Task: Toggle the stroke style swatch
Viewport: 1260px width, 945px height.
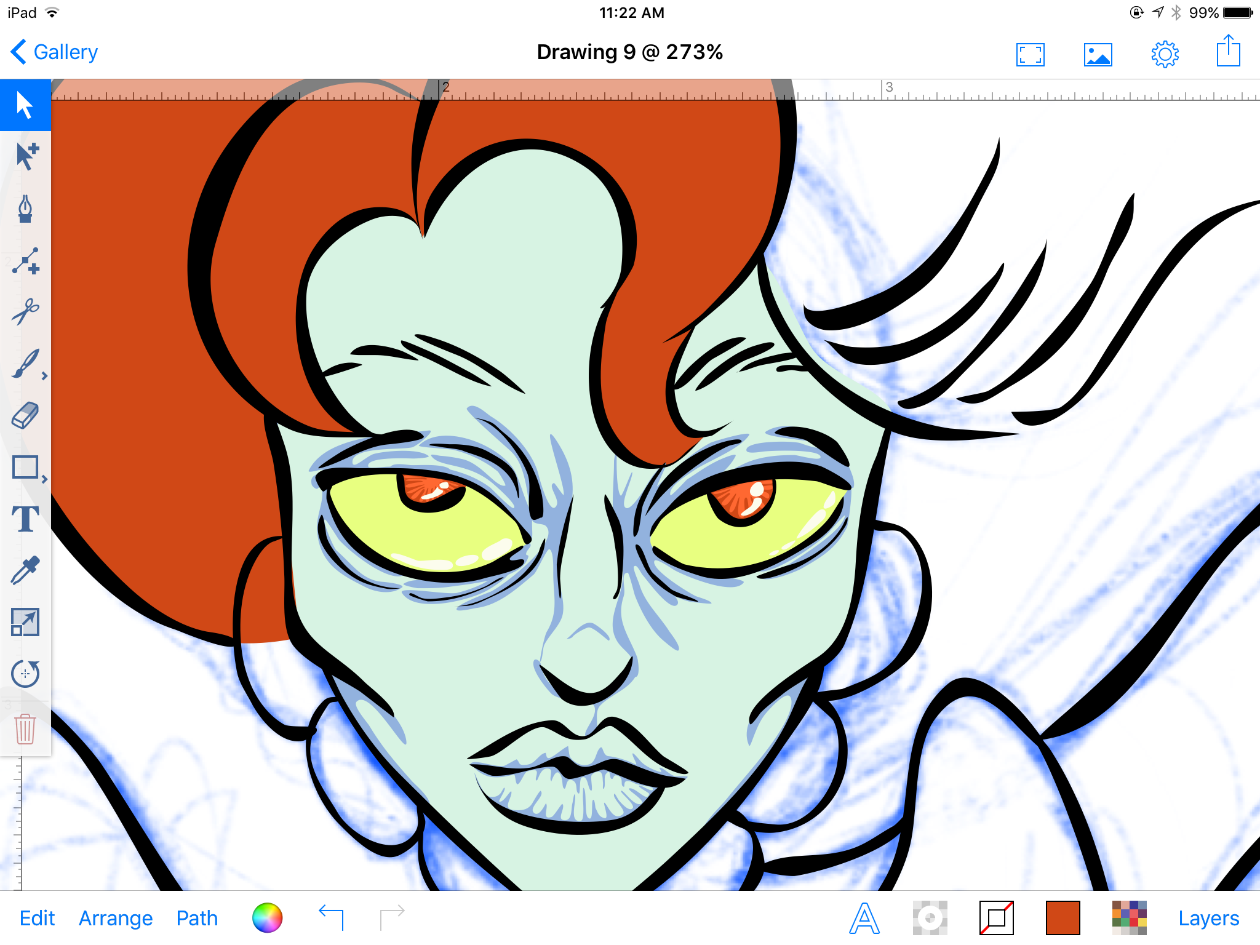Action: point(996,918)
